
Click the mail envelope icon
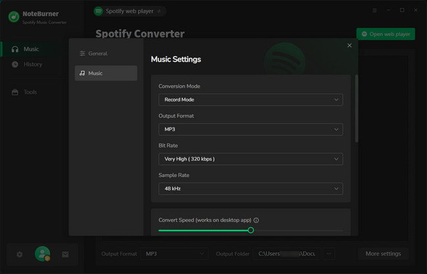66,254
